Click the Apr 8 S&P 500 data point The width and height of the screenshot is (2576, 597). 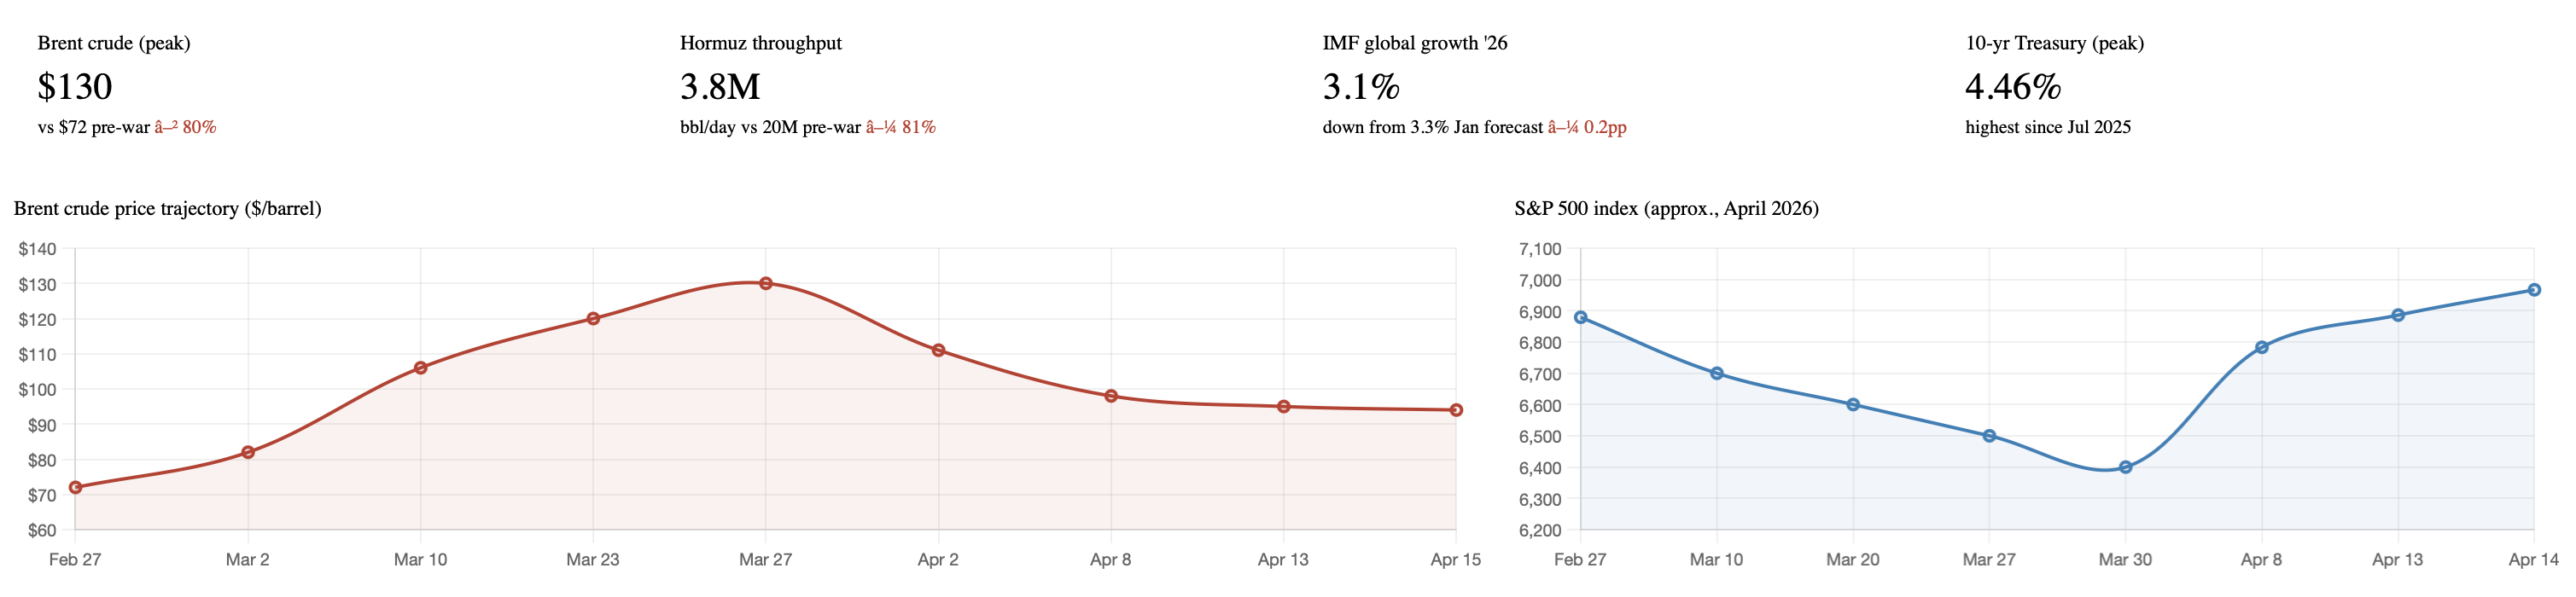coord(2261,347)
